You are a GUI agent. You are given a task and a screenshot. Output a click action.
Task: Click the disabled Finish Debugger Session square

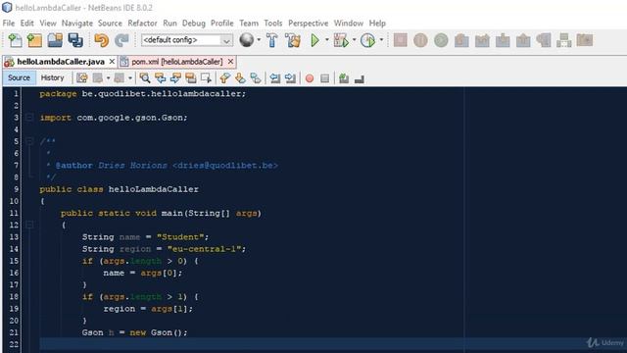tap(401, 40)
